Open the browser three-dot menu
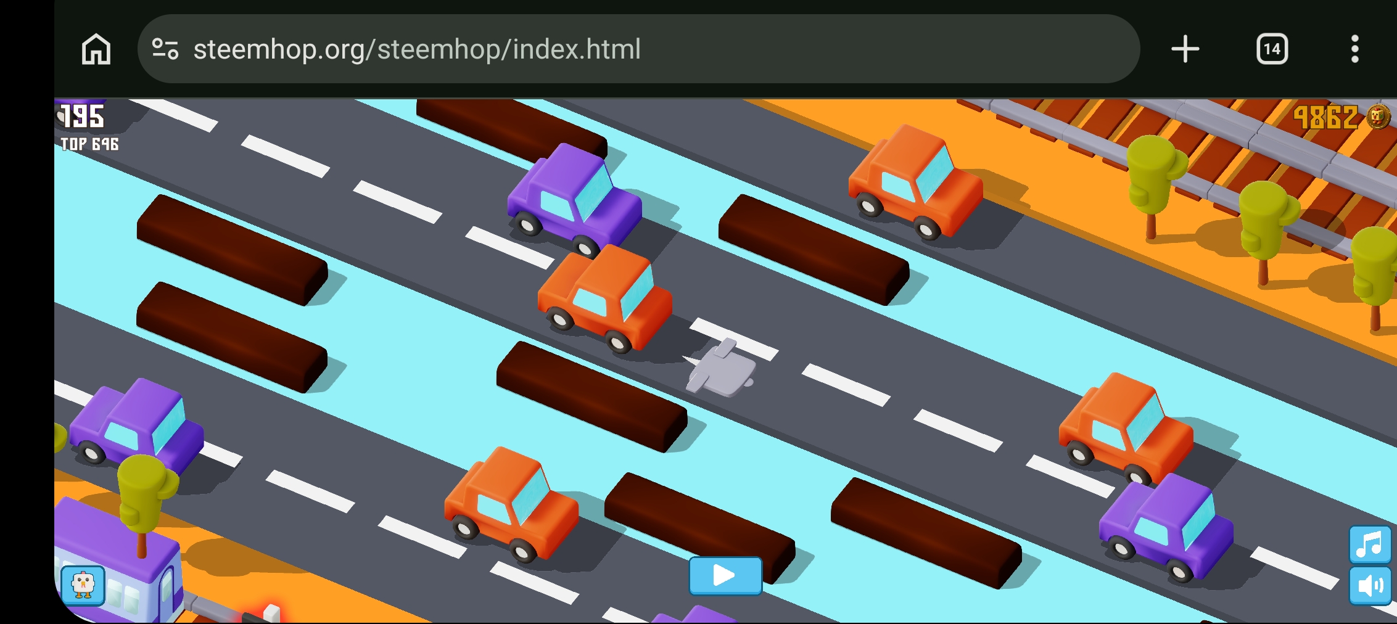The image size is (1397, 624). pyautogui.click(x=1354, y=49)
